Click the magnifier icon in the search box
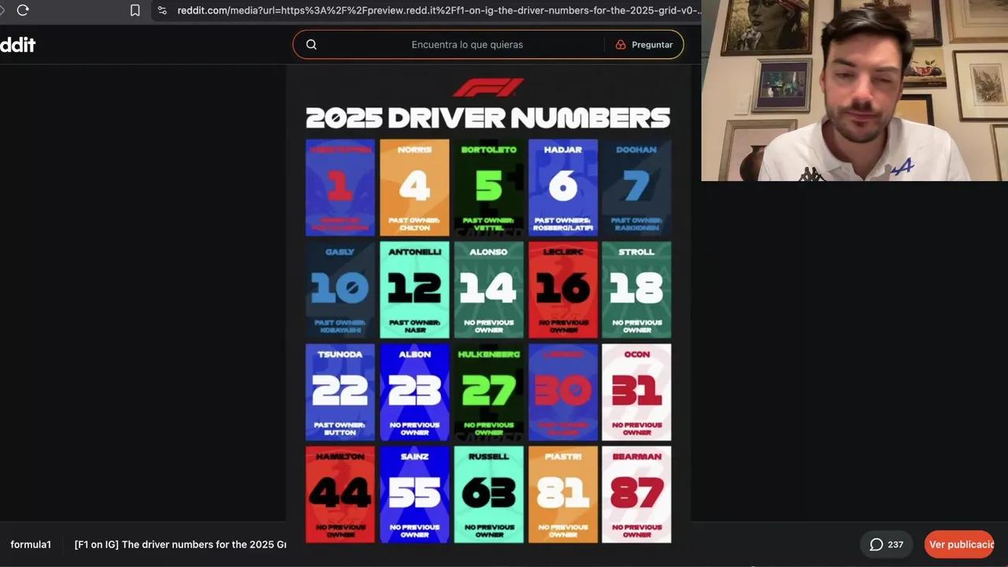The image size is (1008, 567). click(x=311, y=45)
